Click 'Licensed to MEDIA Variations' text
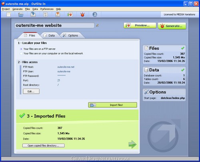Screen dimensions: 200x162 click(x=179, y=14)
